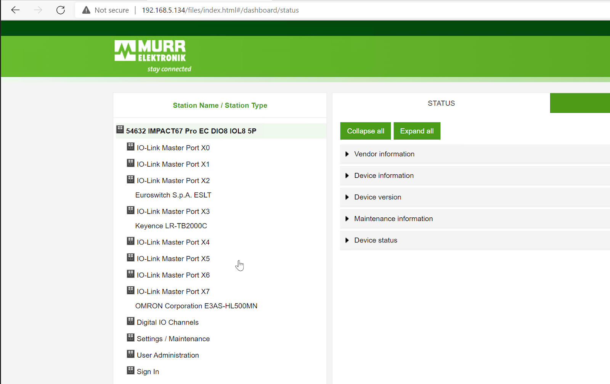Open IO-Link Master Port X2 label

[173, 181]
